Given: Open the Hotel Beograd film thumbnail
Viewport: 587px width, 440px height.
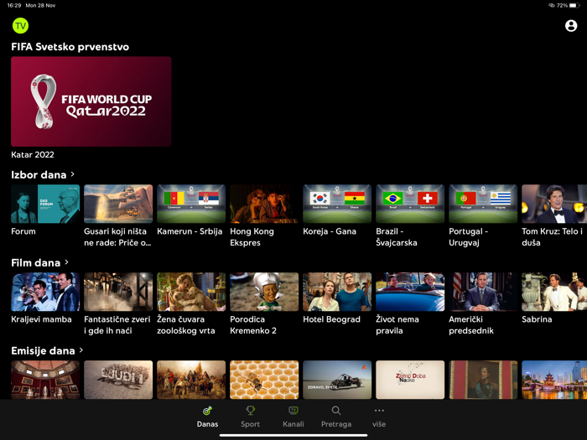Looking at the screenshot, I should [337, 292].
